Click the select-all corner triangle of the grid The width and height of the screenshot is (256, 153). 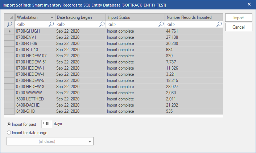[x=11, y=17]
